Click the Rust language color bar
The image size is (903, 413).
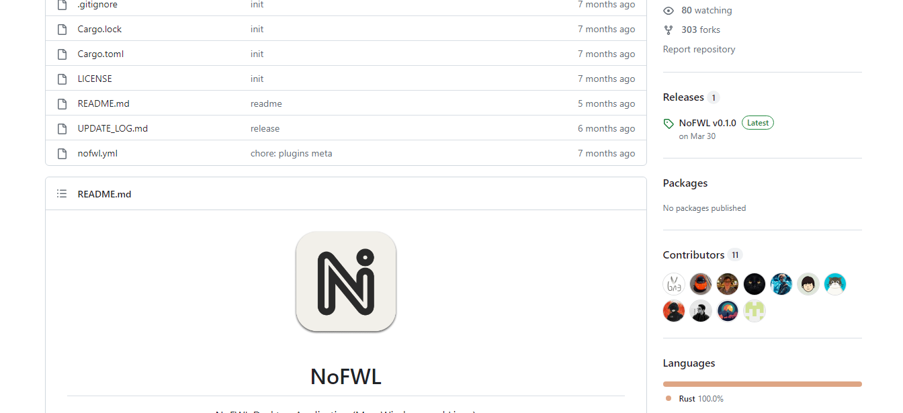763,384
